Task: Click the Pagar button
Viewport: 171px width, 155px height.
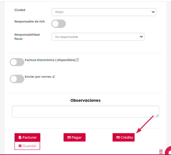Action: (x=74, y=138)
